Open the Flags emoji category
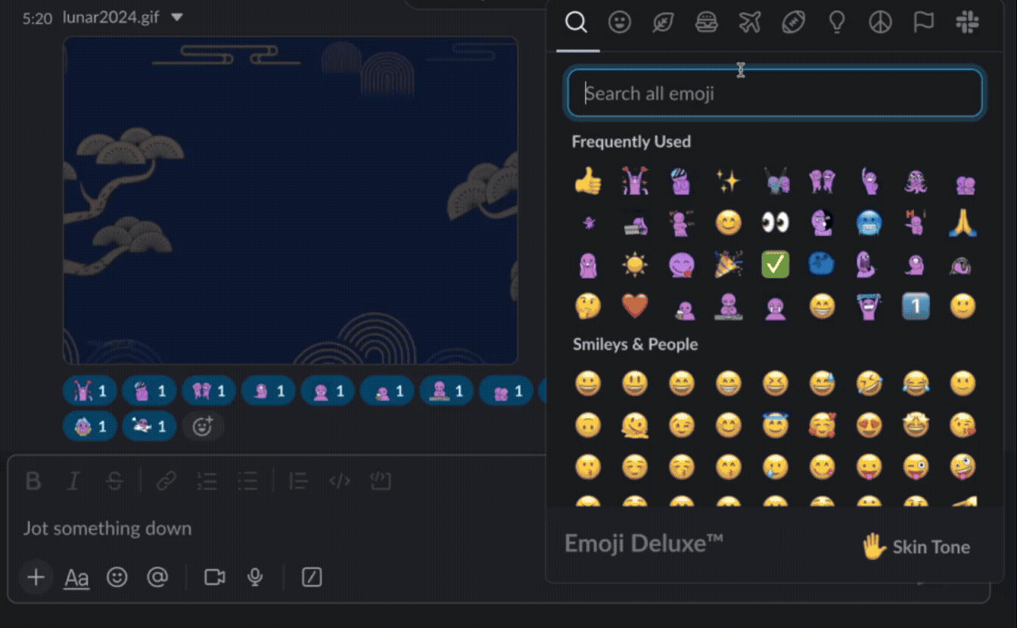 click(923, 23)
